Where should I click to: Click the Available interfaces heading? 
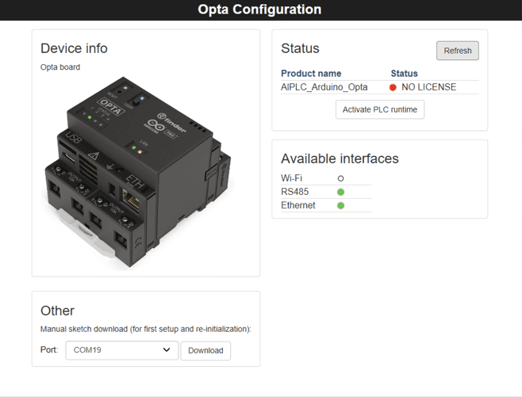(340, 158)
